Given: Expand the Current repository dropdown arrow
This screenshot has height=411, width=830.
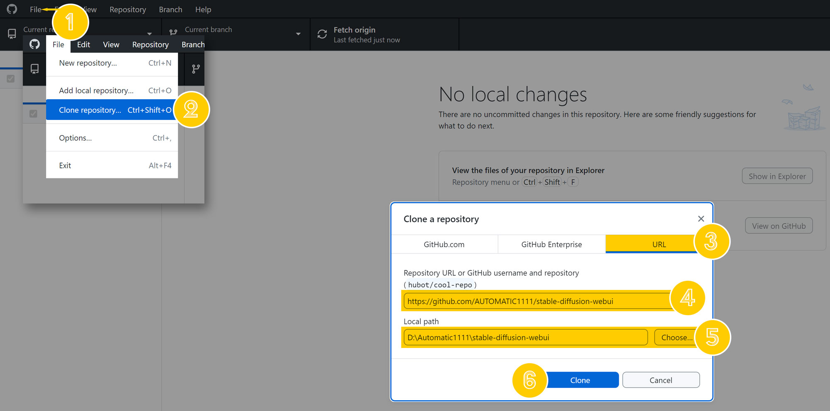Looking at the screenshot, I should point(149,34).
